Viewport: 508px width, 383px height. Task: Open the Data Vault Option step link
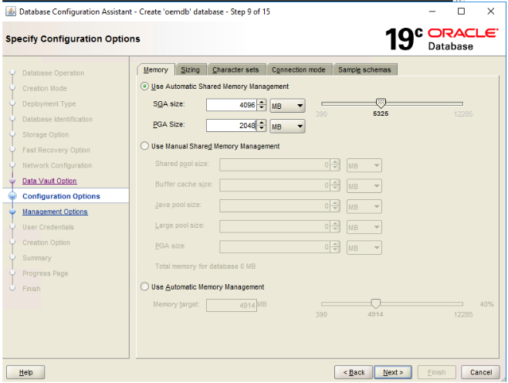click(49, 181)
